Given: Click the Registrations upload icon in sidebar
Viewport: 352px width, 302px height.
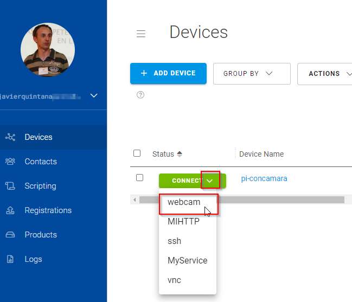Looking at the screenshot, I should 10,210.
